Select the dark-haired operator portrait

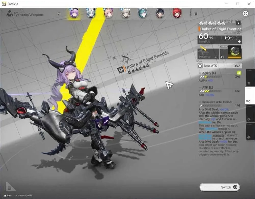coord(160,13)
